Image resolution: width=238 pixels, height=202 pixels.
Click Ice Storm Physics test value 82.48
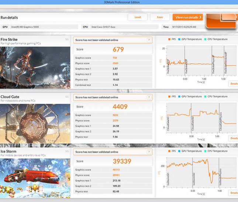[x=116, y=192]
